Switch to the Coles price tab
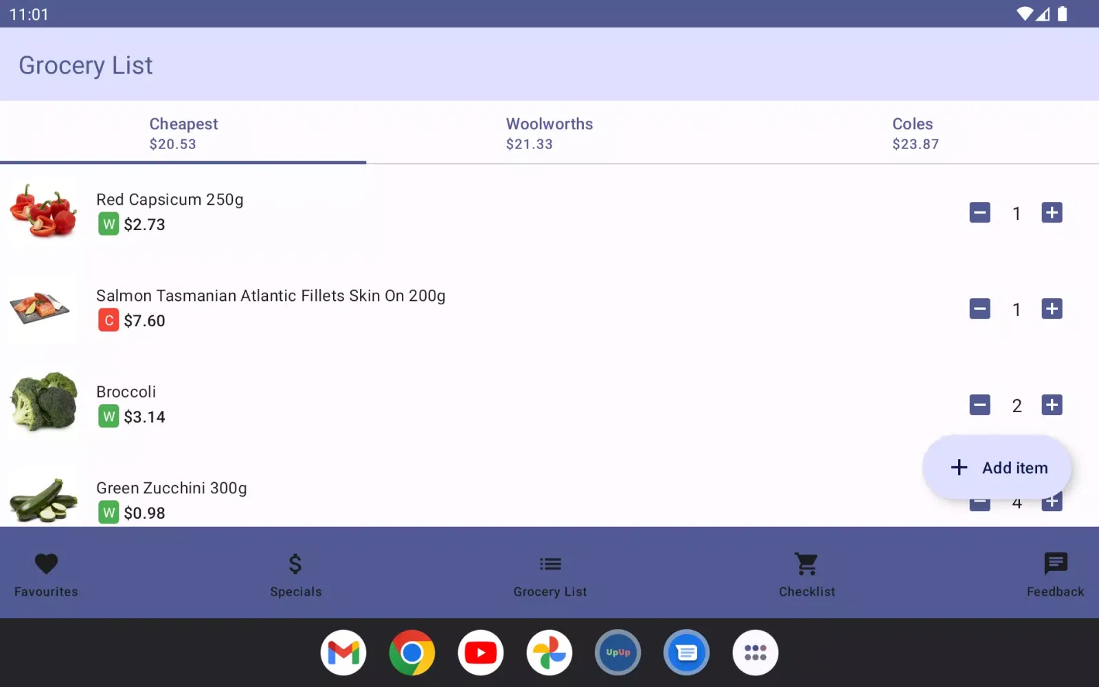 (x=915, y=133)
